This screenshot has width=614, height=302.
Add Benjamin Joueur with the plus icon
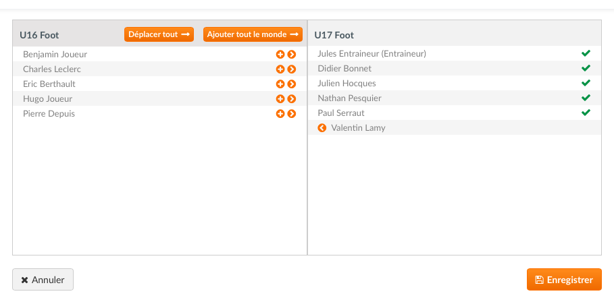tap(280, 55)
